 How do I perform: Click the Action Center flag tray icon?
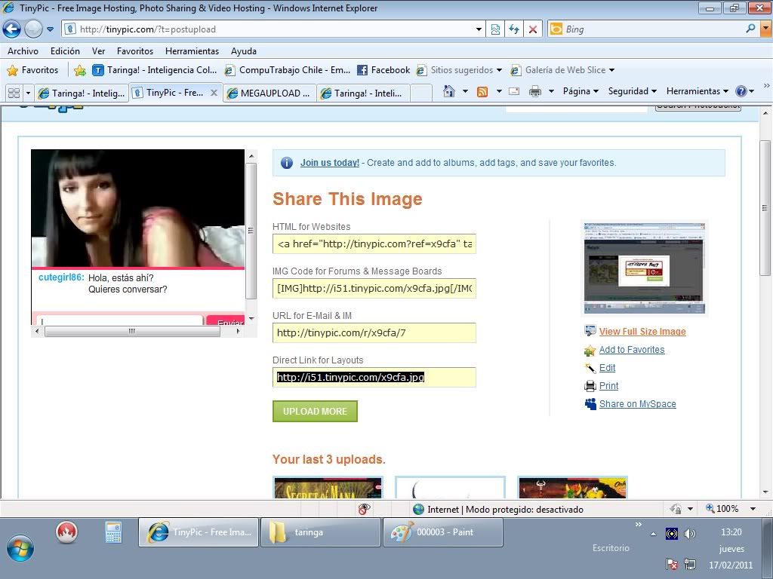tap(671, 564)
